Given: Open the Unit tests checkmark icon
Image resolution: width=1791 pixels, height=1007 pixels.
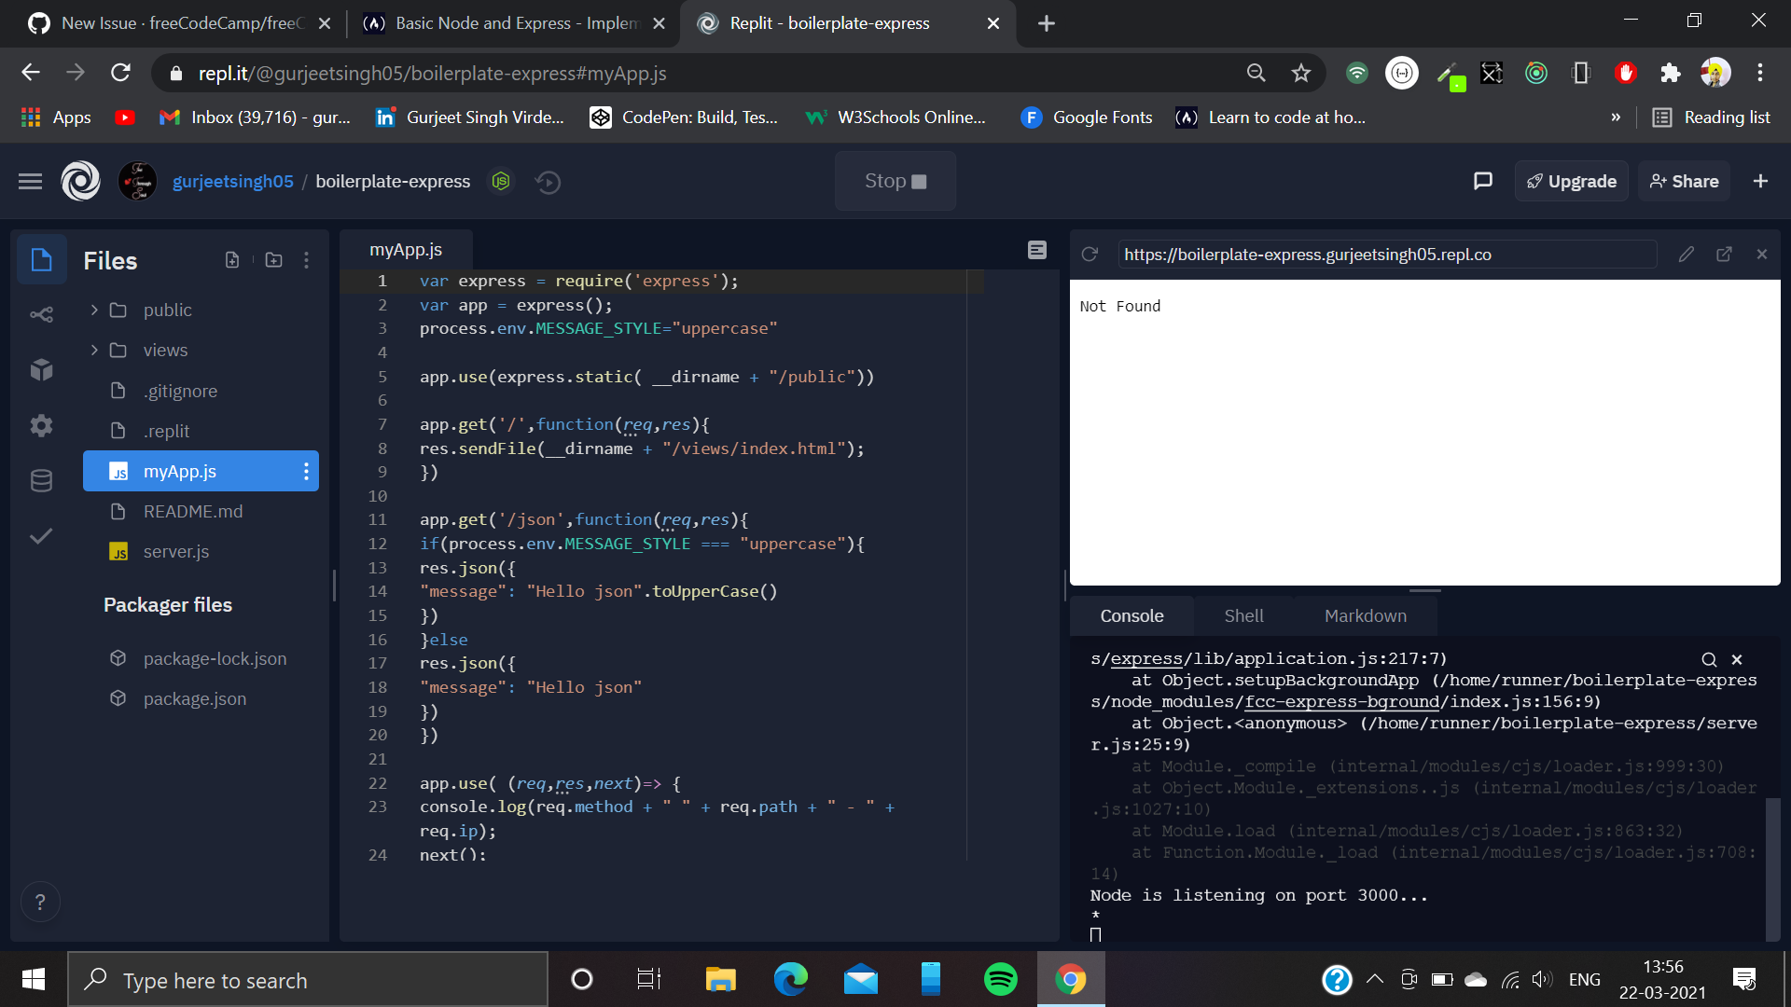Looking at the screenshot, I should tap(41, 536).
